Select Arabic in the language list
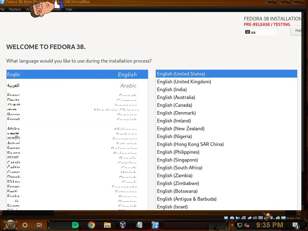This screenshot has width=308, height=231. (77, 85)
